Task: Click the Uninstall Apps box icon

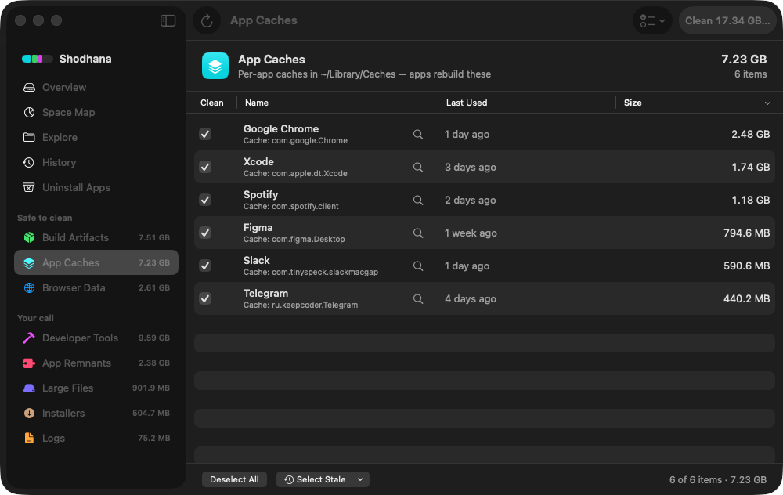Action: 29,187
